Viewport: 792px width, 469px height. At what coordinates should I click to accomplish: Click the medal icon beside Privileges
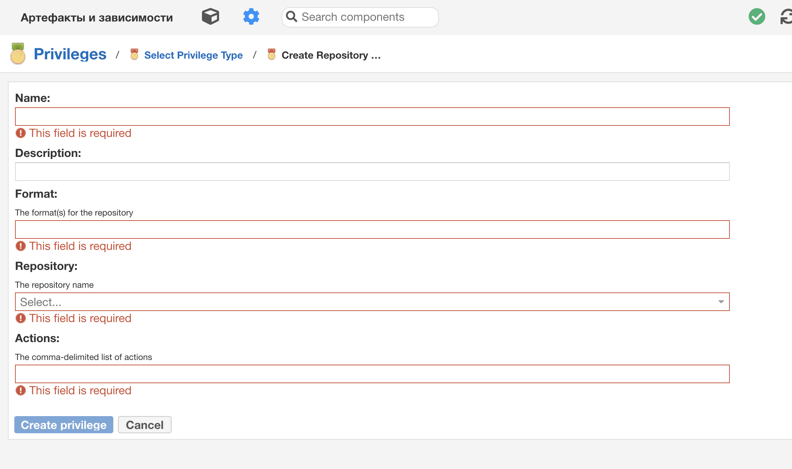tap(17, 54)
